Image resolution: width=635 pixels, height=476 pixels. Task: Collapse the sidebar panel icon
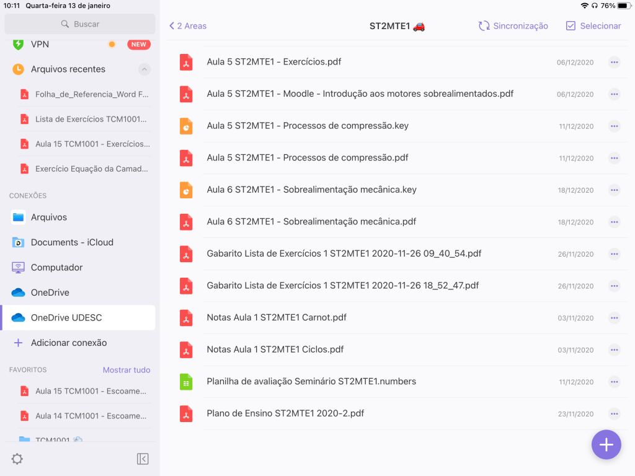pyautogui.click(x=143, y=459)
